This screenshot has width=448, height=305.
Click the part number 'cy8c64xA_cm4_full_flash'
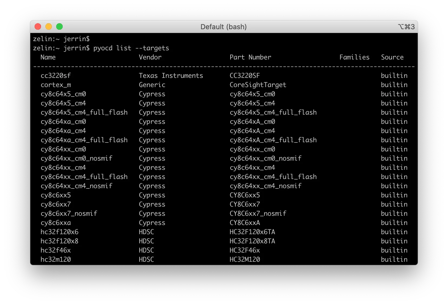(273, 140)
